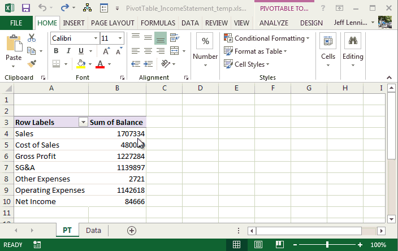The width and height of the screenshot is (398, 251).
Task: Expand the Paste options arrow
Action: pos(14,67)
